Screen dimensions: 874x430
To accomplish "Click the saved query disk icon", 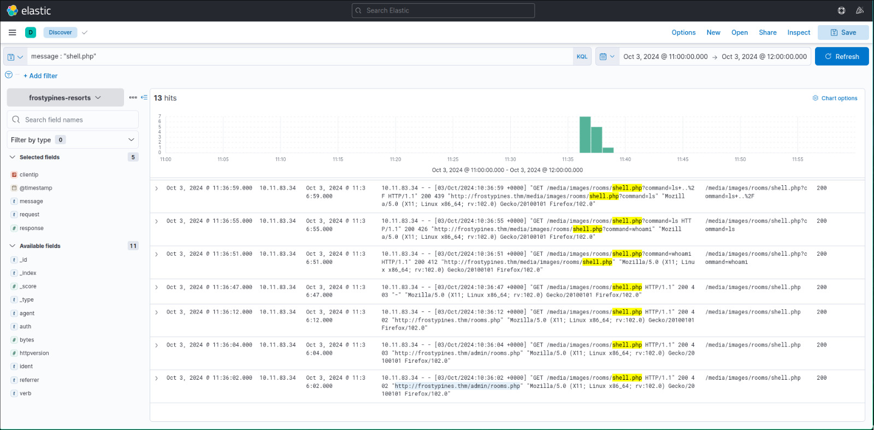I will click(x=11, y=57).
